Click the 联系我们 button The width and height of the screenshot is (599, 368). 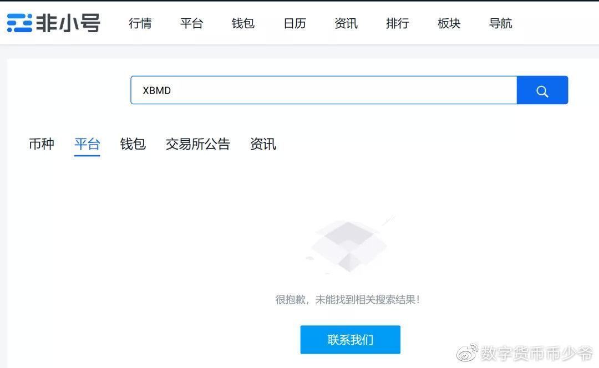point(350,340)
